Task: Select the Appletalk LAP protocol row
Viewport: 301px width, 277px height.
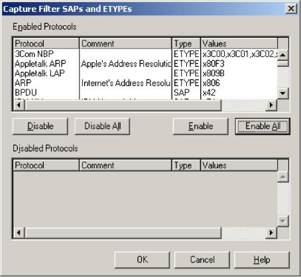Action: coord(145,74)
